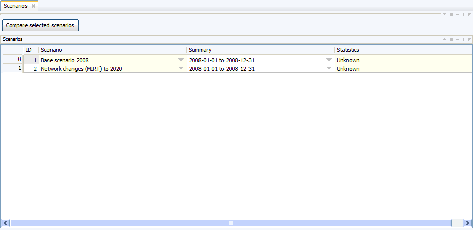Open Summary dropdown in Network changes row
This screenshot has height=230, width=473.
[329, 68]
